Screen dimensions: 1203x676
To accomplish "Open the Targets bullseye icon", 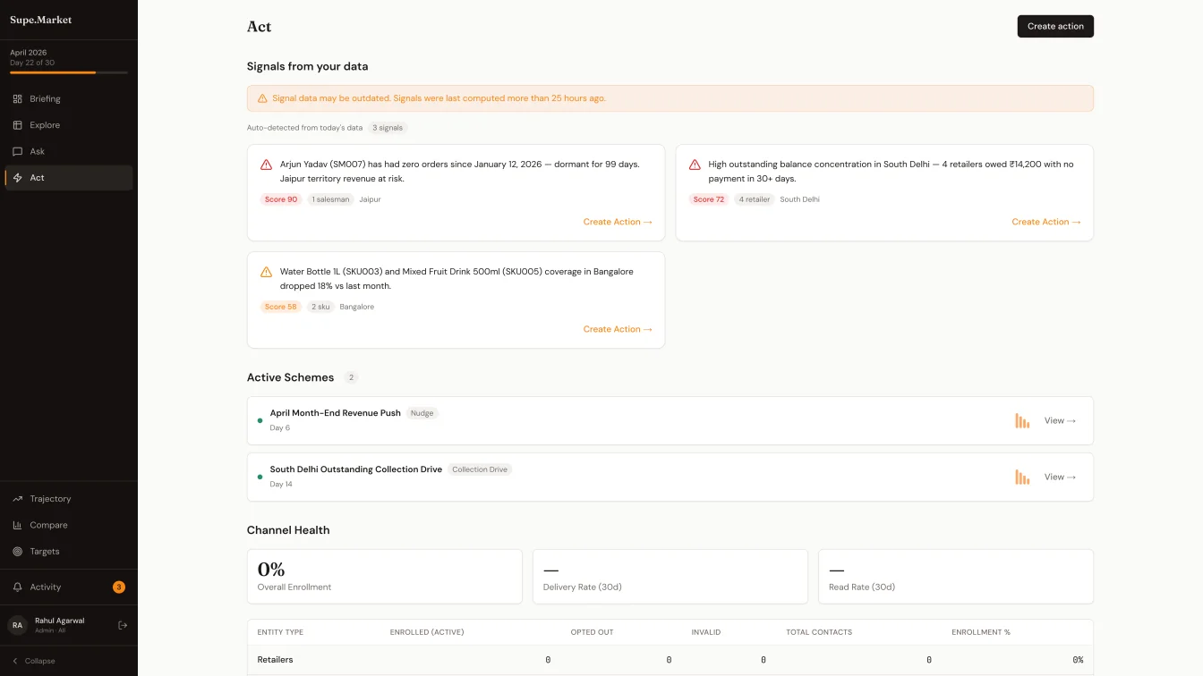I will 18,551.
